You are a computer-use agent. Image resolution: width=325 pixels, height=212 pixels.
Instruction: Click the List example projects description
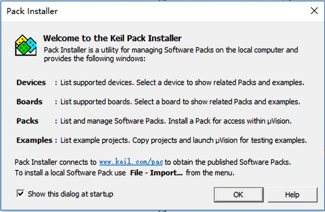(184, 140)
